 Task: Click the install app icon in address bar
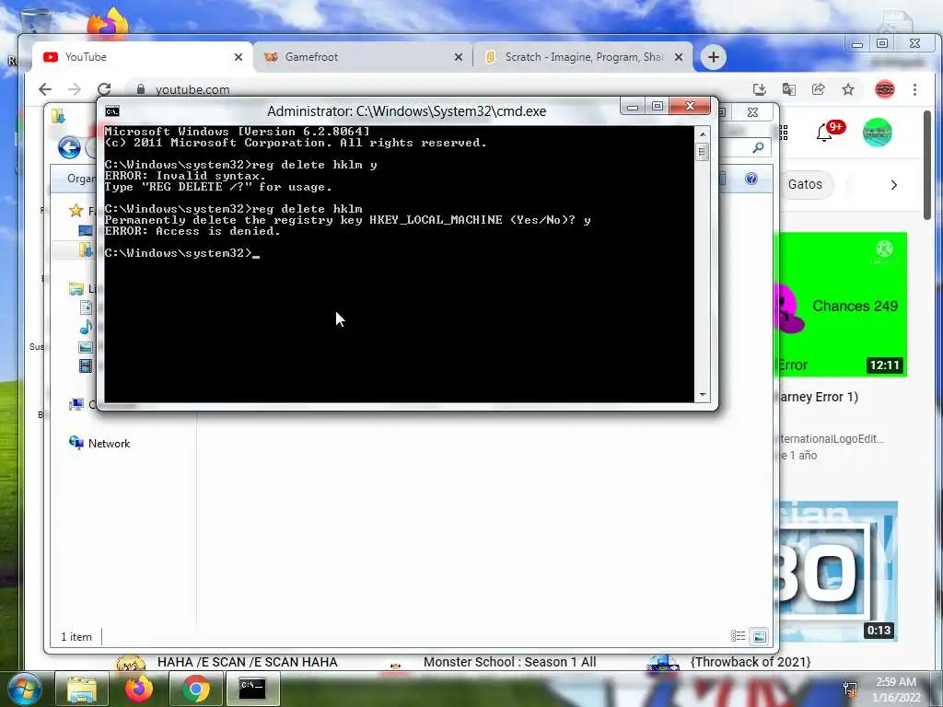click(x=760, y=89)
